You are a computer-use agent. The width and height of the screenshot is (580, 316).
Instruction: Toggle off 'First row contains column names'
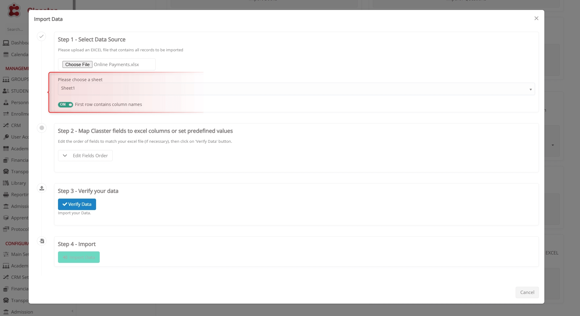[x=65, y=104]
